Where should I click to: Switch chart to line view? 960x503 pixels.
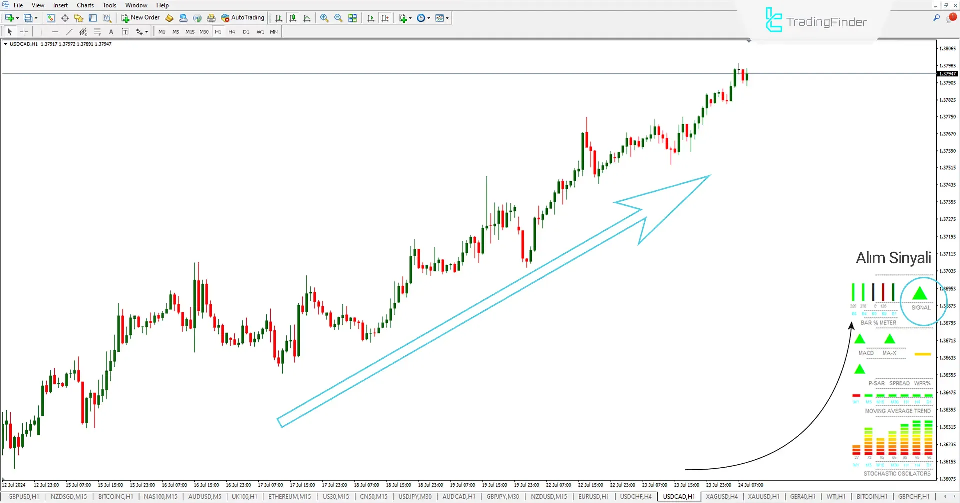[307, 18]
